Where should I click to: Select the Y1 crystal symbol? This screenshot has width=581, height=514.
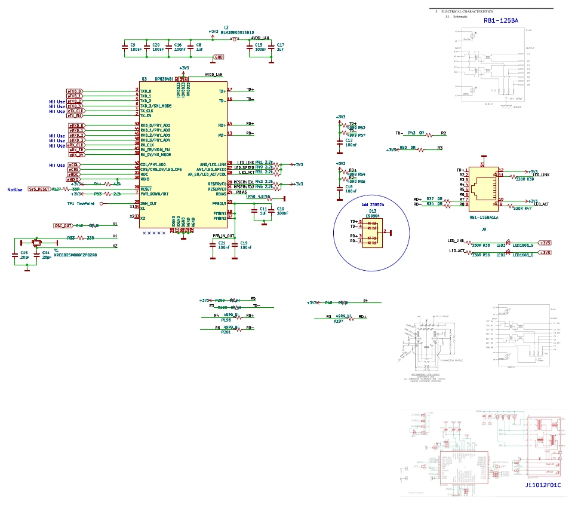coord(36,243)
